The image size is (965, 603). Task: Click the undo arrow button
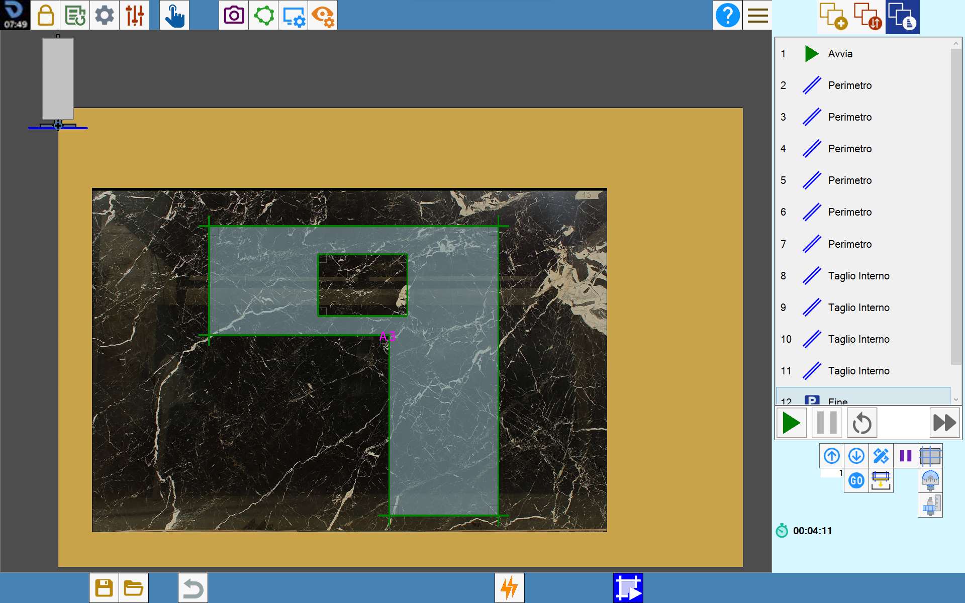pos(193,587)
